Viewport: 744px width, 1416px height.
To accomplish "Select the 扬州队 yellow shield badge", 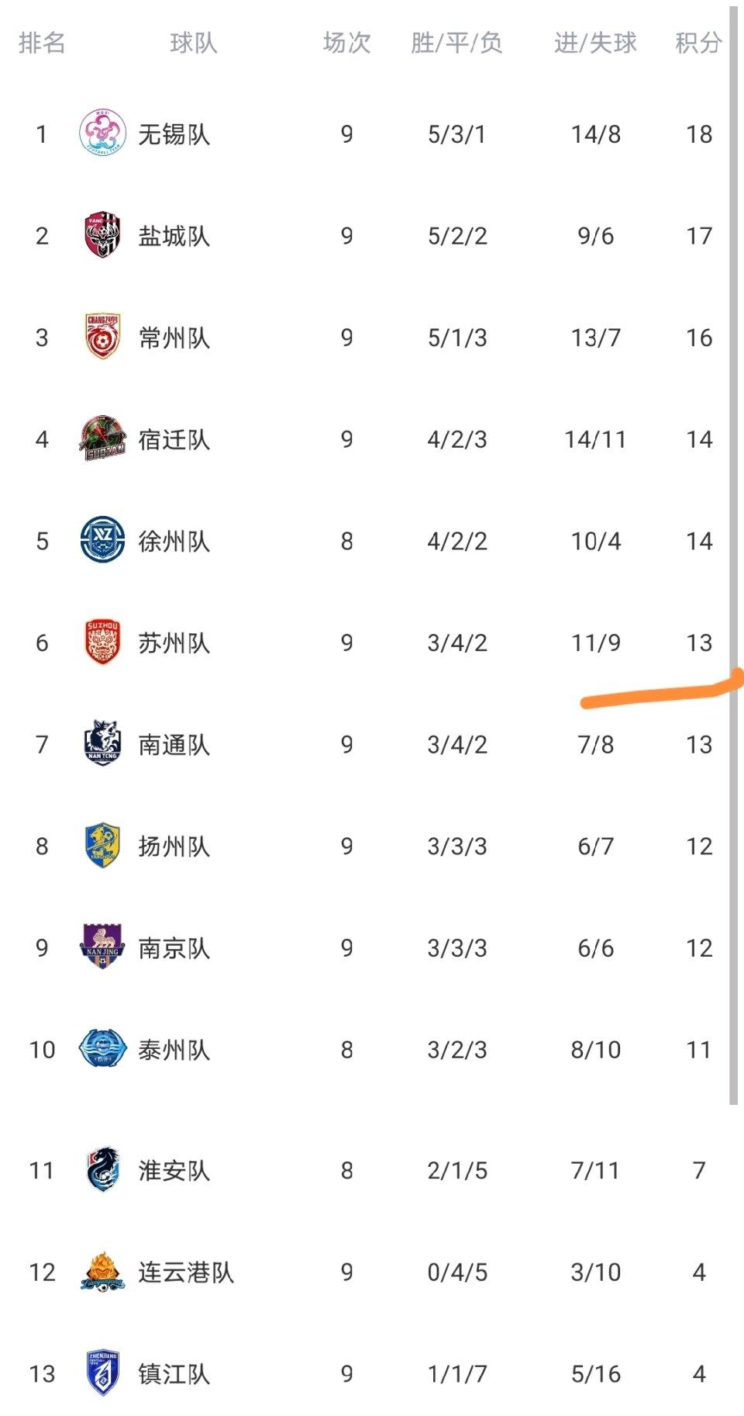I will click(102, 845).
